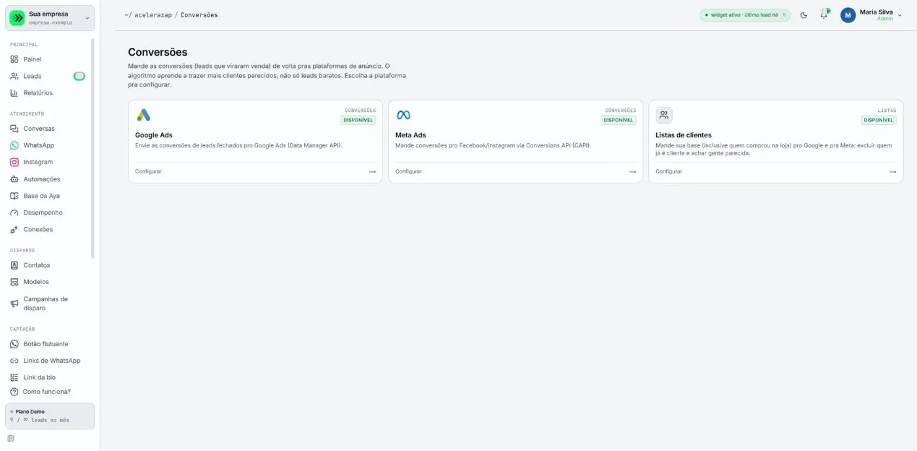This screenshot has width=917, height=451.
Task: Click the acelerazap breadcrumb link
Action: click(153, 15)
